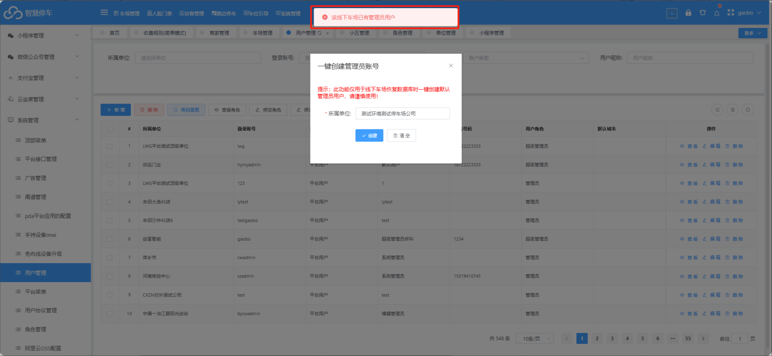Screen dimensions: 772x356
Task: Click 编辑 in the hymyadmin row
Action: click(x=712, y=165)
